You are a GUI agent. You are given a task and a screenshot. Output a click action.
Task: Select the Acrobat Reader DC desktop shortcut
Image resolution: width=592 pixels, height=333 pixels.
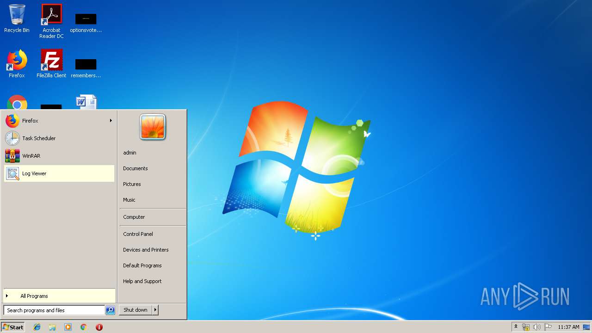click(x=51, y=21)
